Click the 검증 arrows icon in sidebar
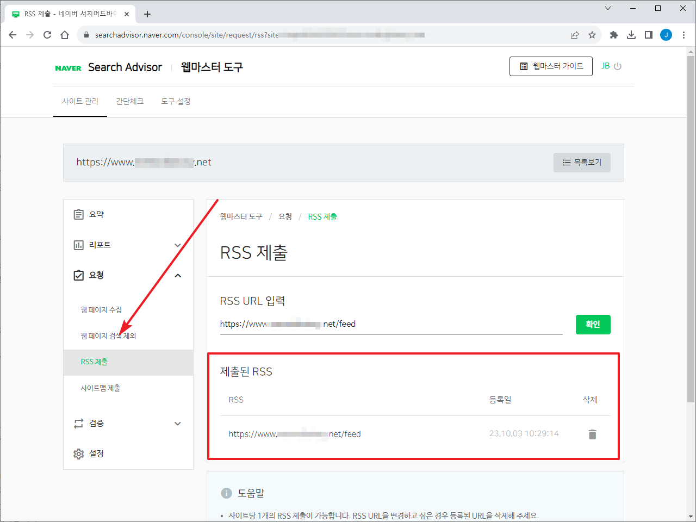Viewport: 696px width, 522px height. tap(79, 423)
